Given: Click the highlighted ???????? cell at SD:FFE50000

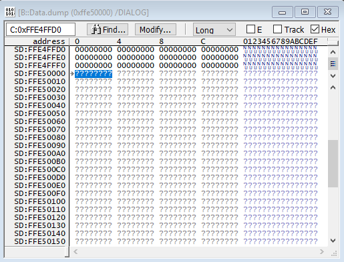Looking at the screenshot, I should coord(94,74).
